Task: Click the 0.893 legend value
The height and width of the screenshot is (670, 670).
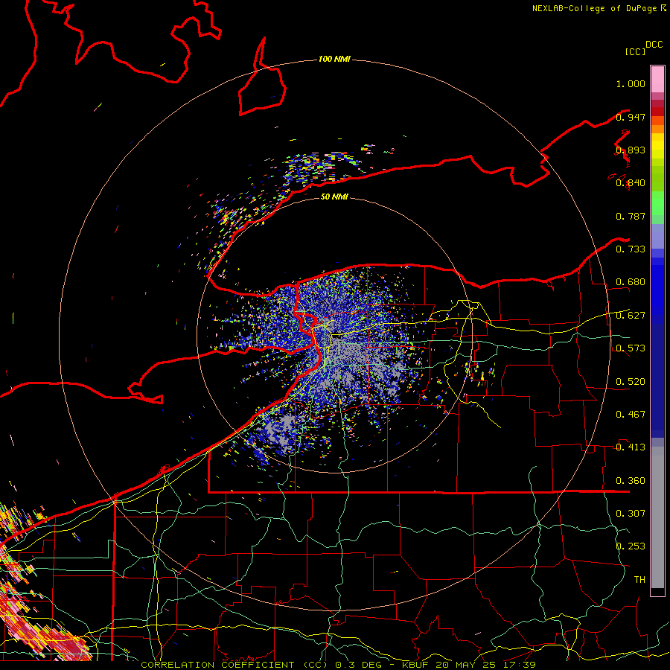Action: (x=631, y=150)
